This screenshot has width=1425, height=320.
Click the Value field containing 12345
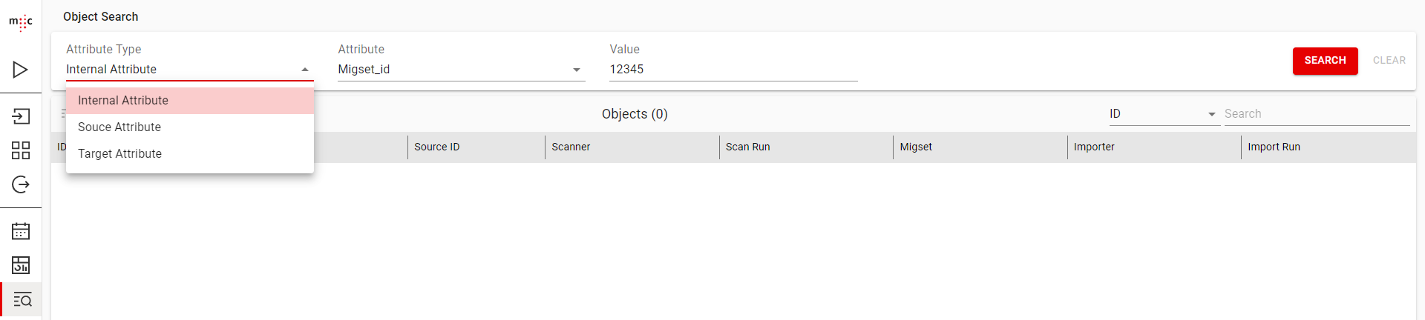click(733, 70)
